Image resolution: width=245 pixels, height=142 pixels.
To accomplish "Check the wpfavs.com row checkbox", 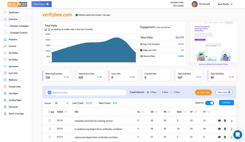I will pos(50,137).
